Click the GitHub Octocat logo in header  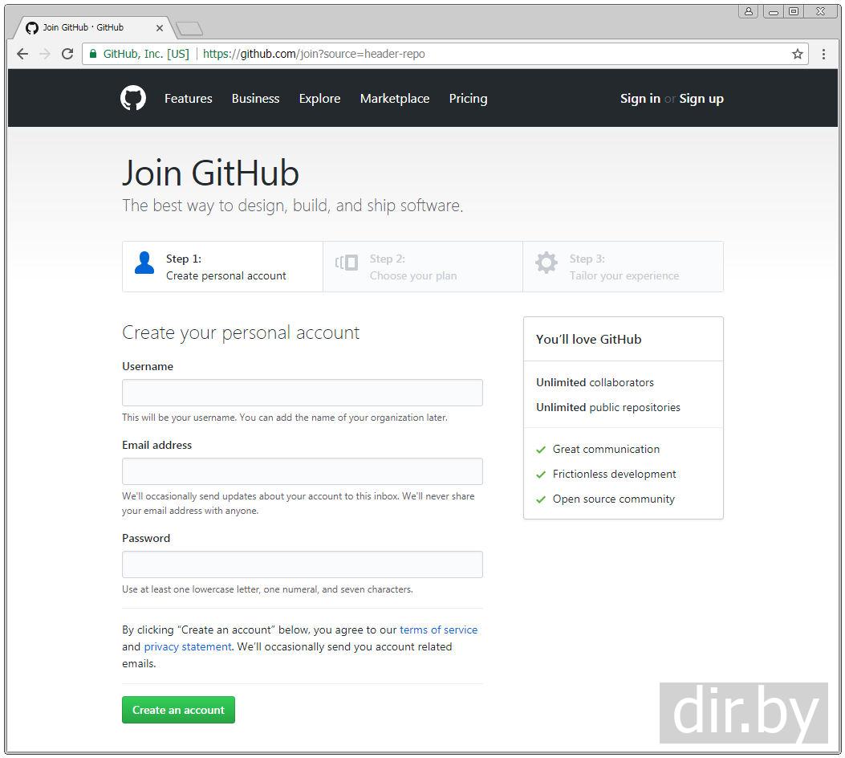[133, 98]
